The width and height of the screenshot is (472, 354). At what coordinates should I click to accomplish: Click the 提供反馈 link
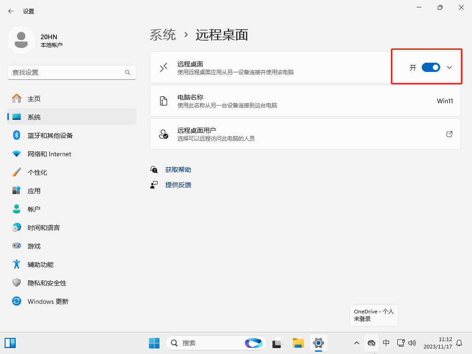click(178, 185)
